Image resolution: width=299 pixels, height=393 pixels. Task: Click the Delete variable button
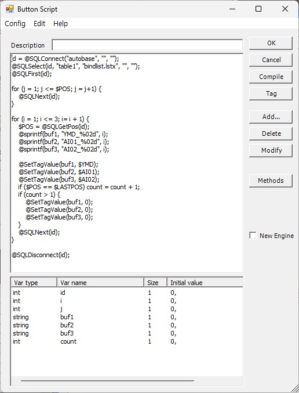coord(271,134)
